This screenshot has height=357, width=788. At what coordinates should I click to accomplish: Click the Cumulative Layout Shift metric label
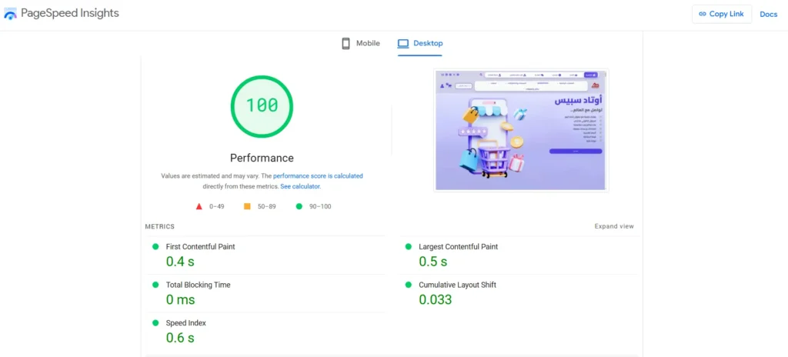(x=457, y=285)
